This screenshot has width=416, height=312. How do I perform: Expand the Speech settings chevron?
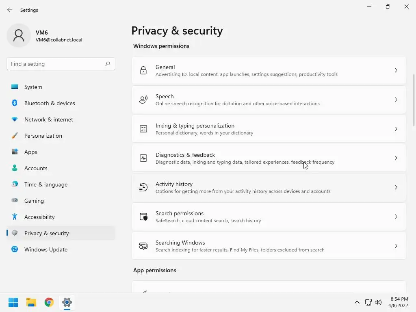click(x=396, y=100)
